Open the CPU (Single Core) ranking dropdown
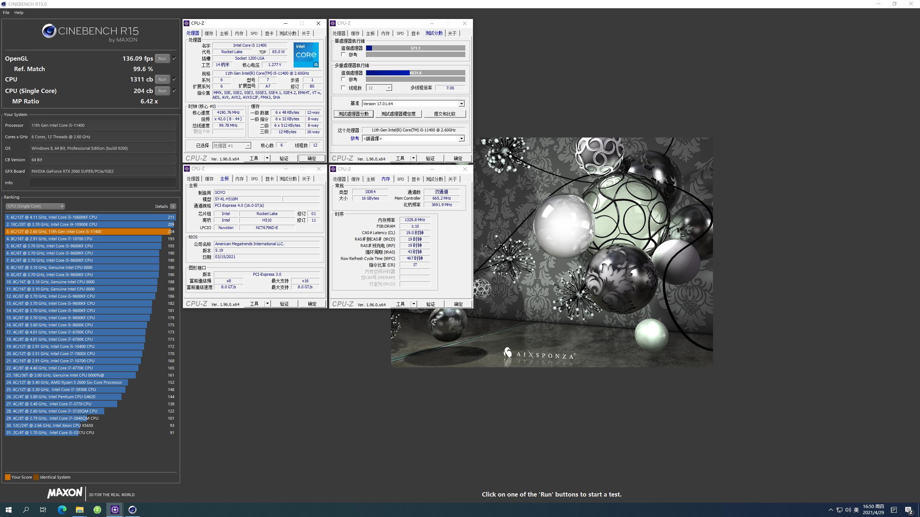 click(x=35, y=206)
